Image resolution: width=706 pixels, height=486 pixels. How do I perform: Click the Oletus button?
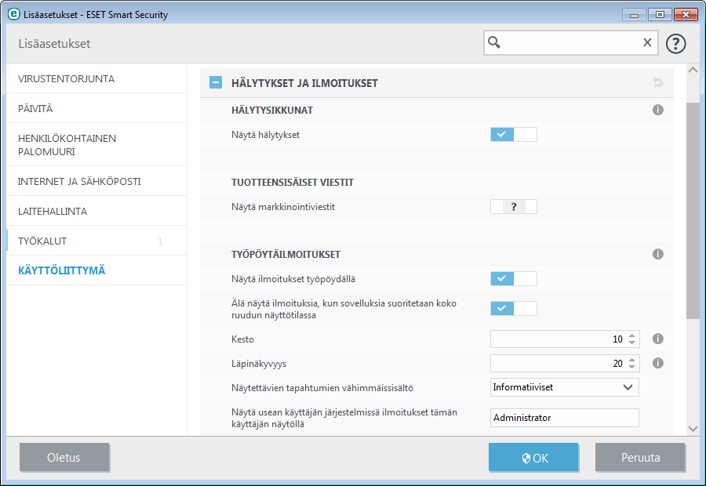64,457
